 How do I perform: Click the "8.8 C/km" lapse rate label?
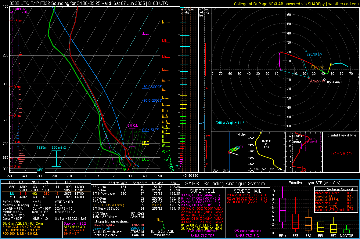[134, 125]
